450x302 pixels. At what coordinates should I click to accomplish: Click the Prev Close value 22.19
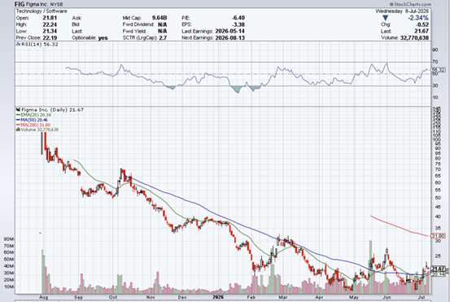point(50,37)
